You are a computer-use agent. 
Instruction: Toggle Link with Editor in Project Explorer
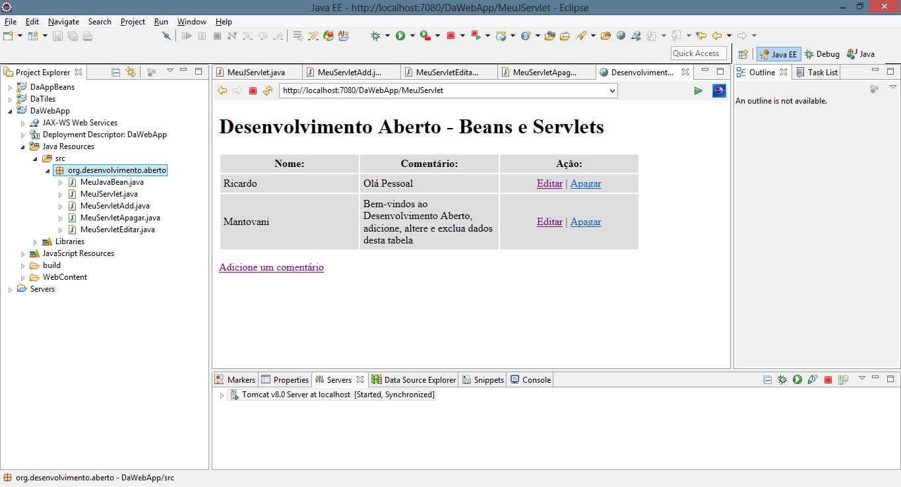pyautogui.click(x=131, y=72)
